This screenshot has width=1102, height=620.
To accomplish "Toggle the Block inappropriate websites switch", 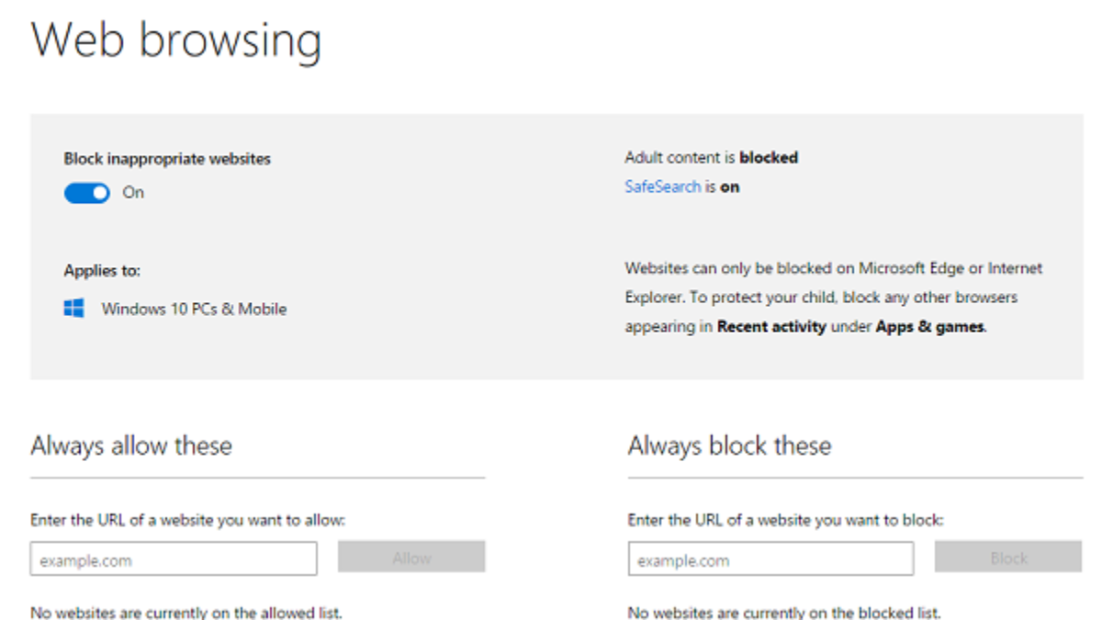I will tap(86, 193).
